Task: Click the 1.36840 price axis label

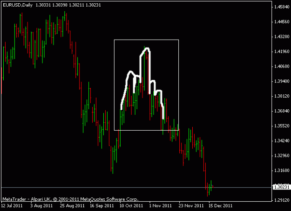Action: tap(282, 111)
